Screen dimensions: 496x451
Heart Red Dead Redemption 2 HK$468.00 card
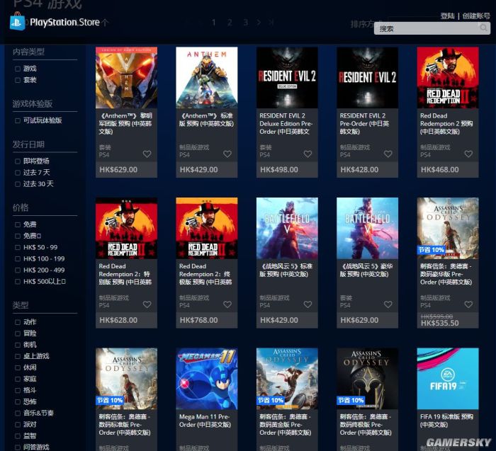[x=468, y=154]
